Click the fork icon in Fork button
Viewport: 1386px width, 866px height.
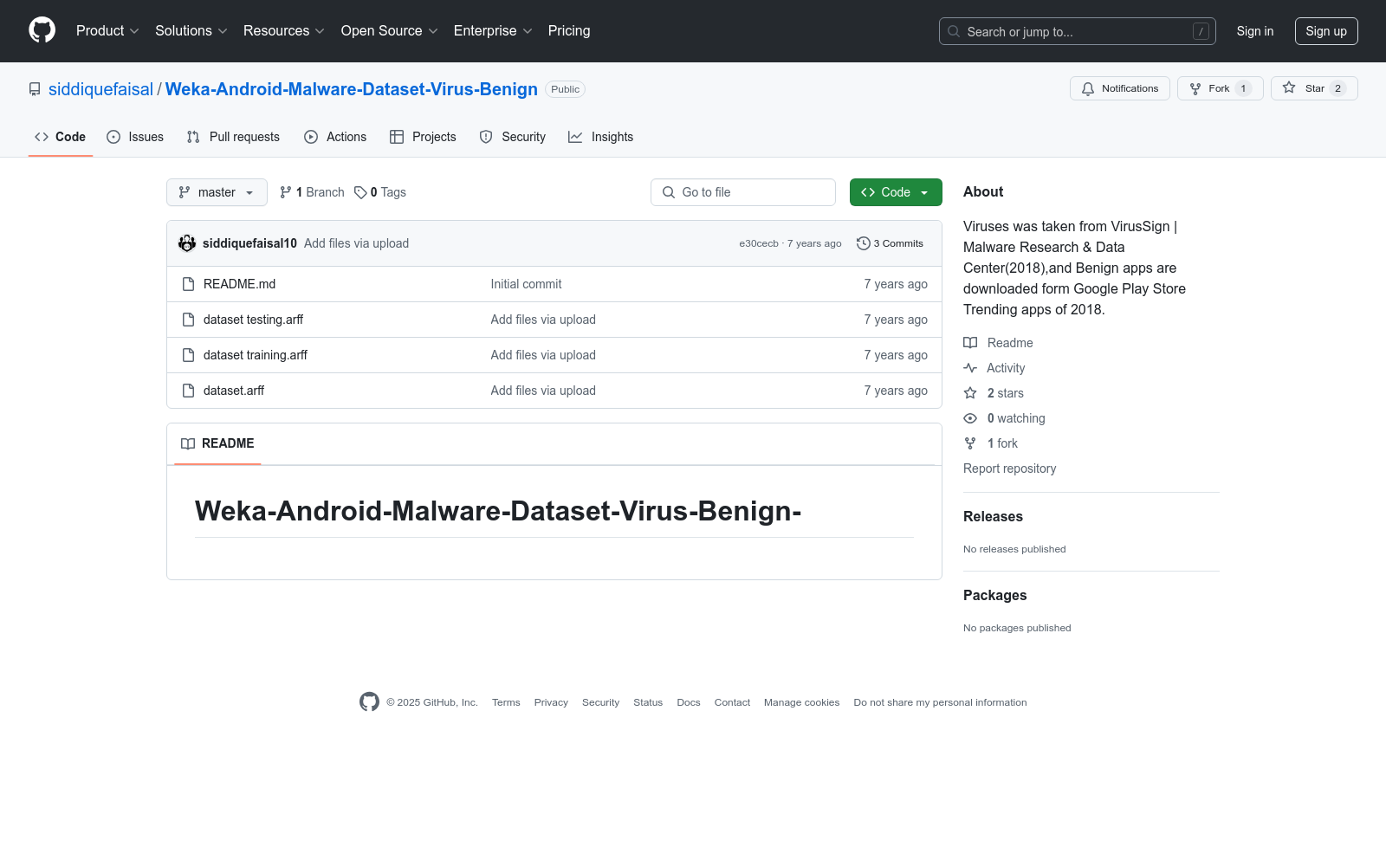click(1195, 88)
